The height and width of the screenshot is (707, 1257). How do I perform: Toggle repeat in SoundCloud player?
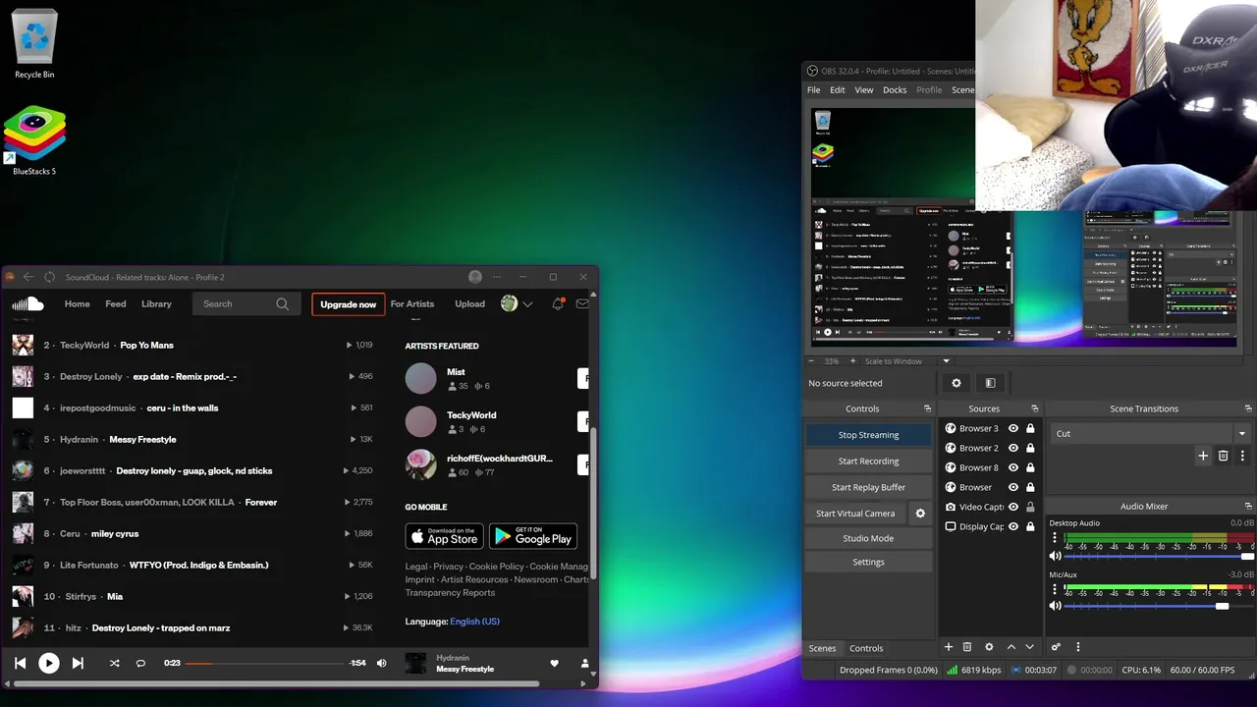coord(140,664)
